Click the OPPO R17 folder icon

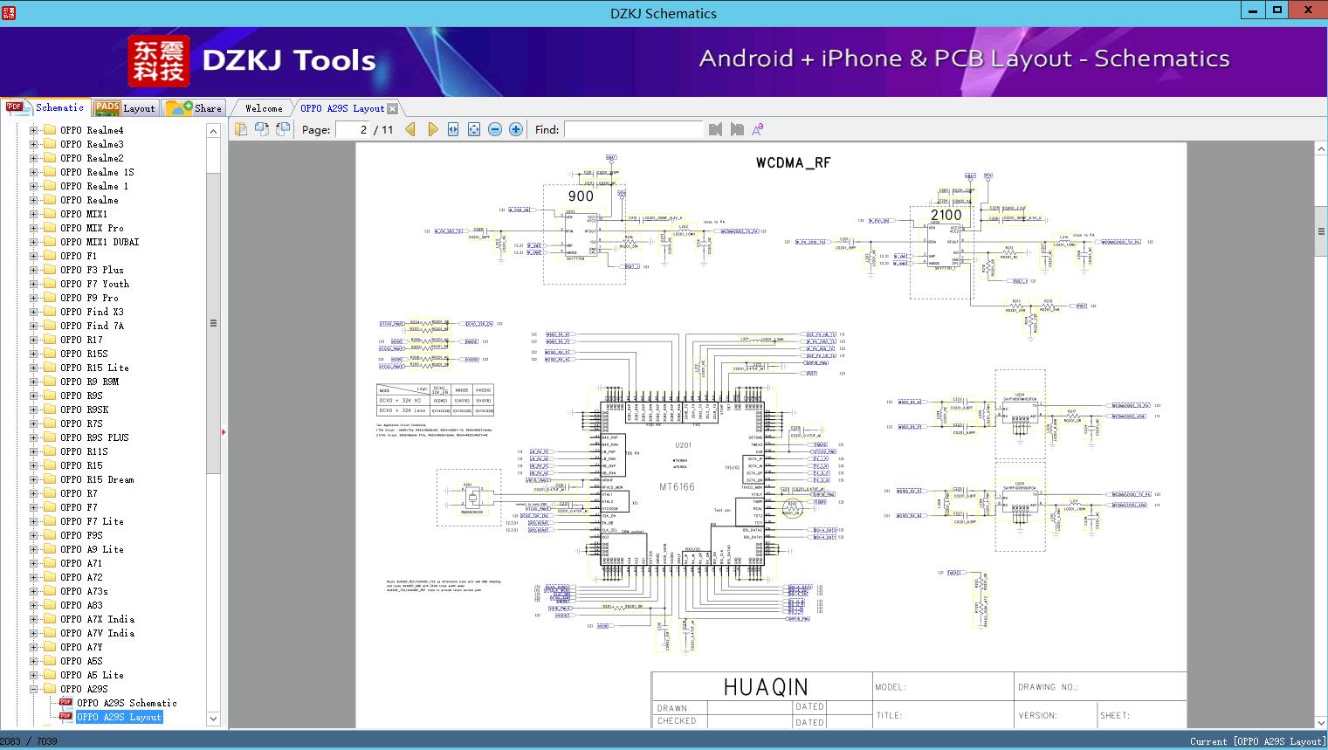coord(50,340)
